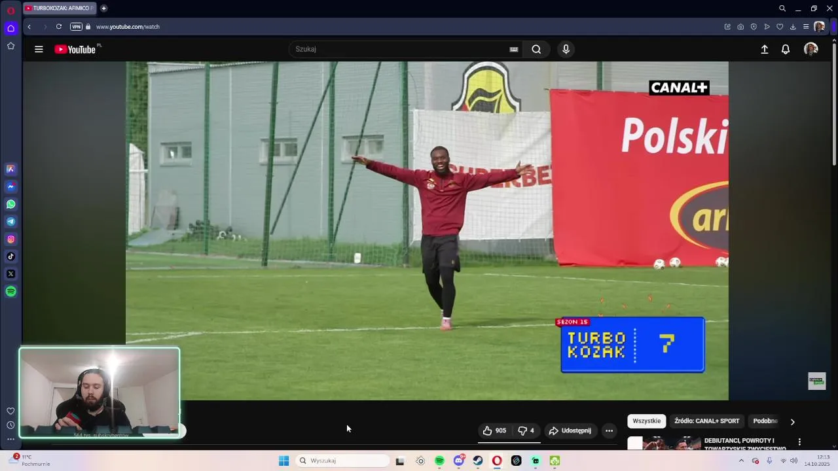Select the Źródło: CANAL+ SPORT chip

(x=707, y=421)
